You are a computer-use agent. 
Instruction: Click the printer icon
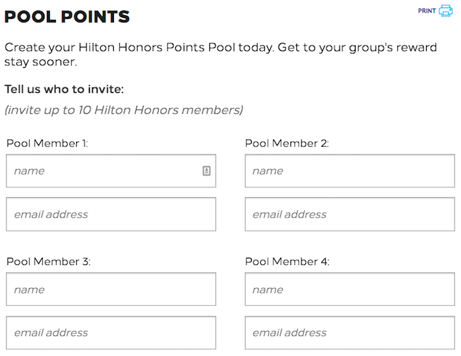coord(446,11)
